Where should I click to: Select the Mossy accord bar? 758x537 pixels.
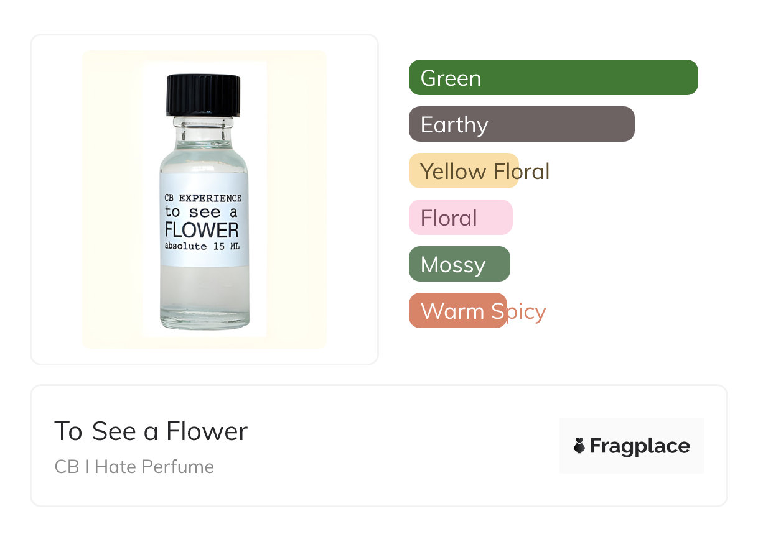coord(459,264)
